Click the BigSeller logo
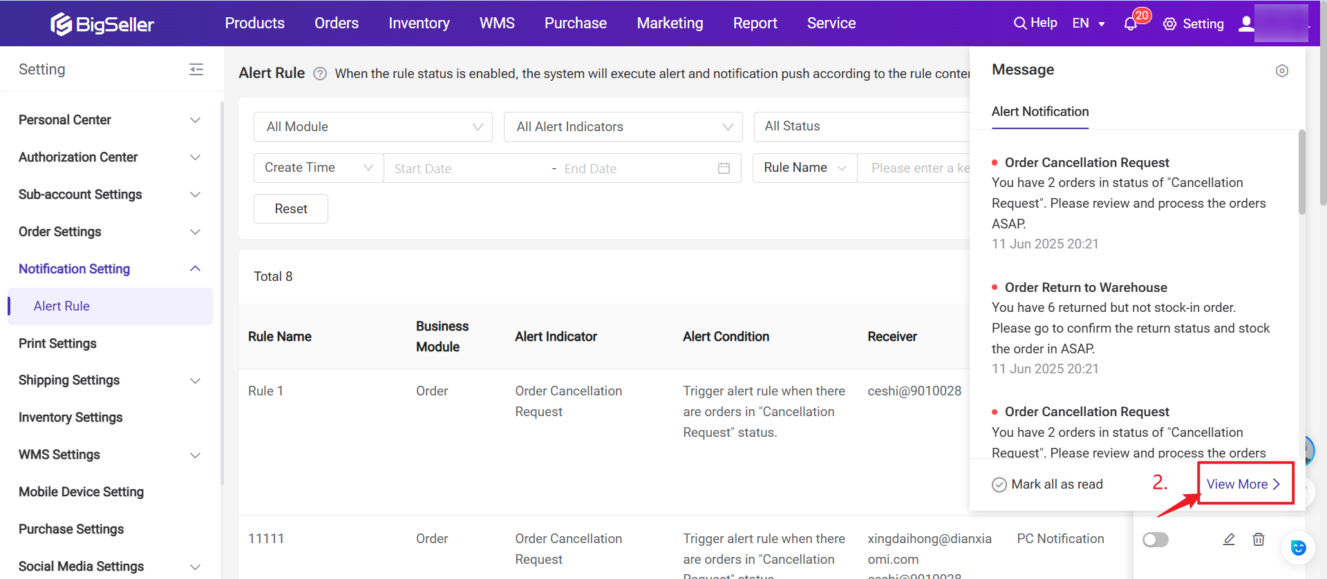 pos(102,24)
